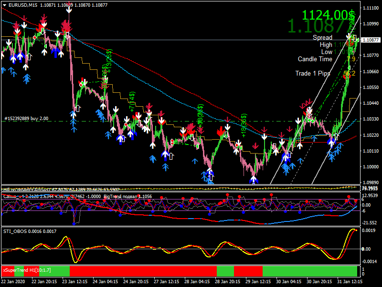This screenshot has width=382, height=287.
Task: Select the current price tag 1.10877
Action: point(371,40)
